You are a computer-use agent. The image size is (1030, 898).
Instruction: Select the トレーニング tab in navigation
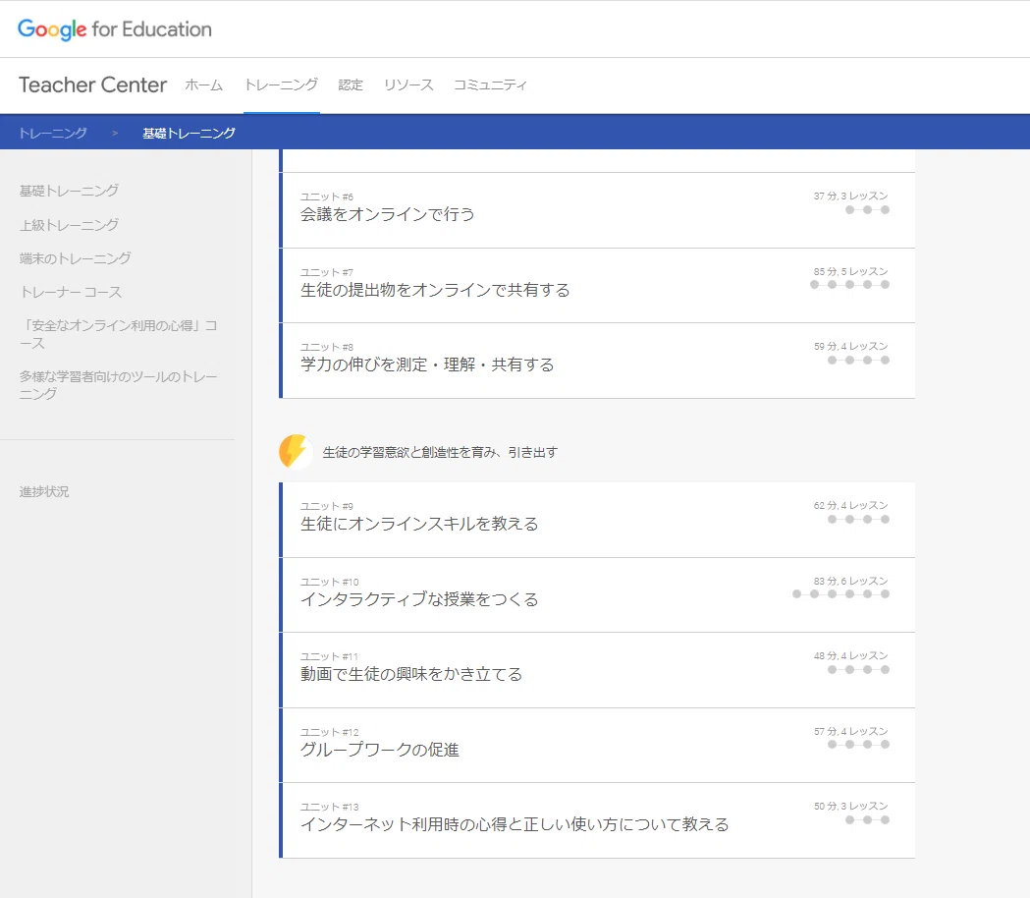click(x=281, y=84)
